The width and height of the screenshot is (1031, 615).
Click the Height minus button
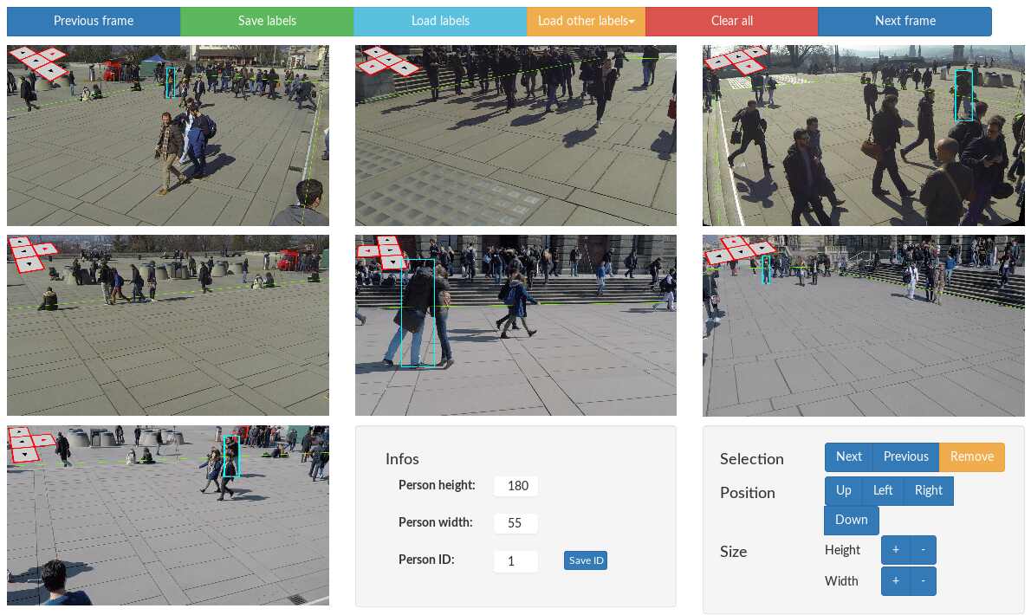pos(924,550)
